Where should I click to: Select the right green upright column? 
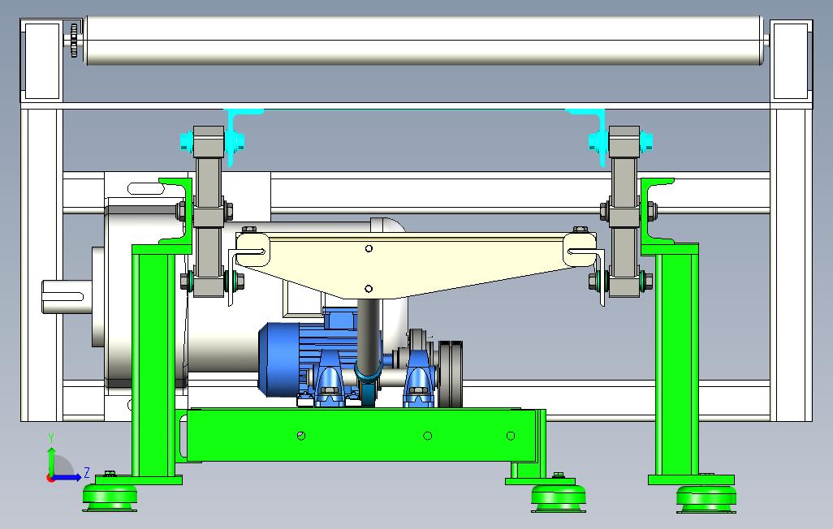coord(676,364)
